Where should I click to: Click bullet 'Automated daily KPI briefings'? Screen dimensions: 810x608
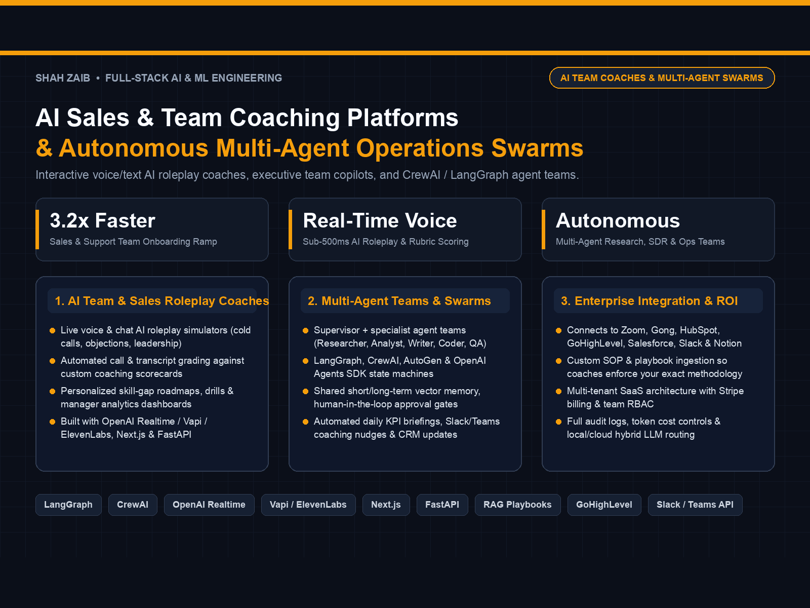407,428
